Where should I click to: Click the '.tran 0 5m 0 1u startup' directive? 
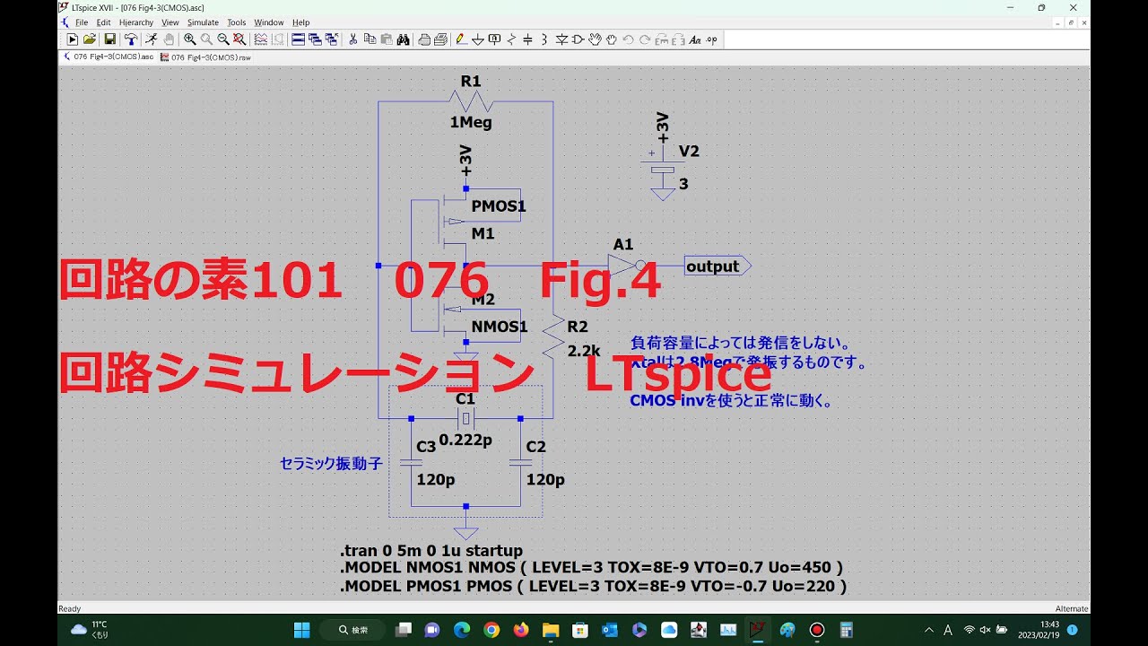(430, 551)
